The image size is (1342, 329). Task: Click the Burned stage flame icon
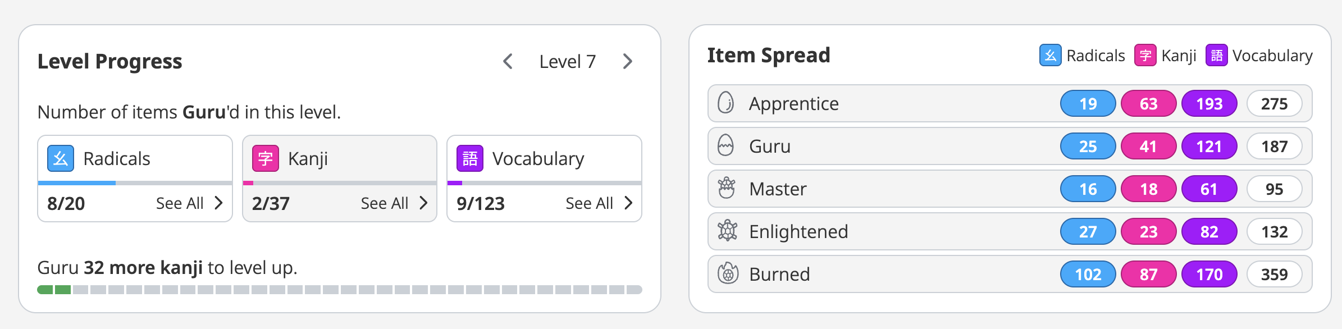[x=728, y=273]
